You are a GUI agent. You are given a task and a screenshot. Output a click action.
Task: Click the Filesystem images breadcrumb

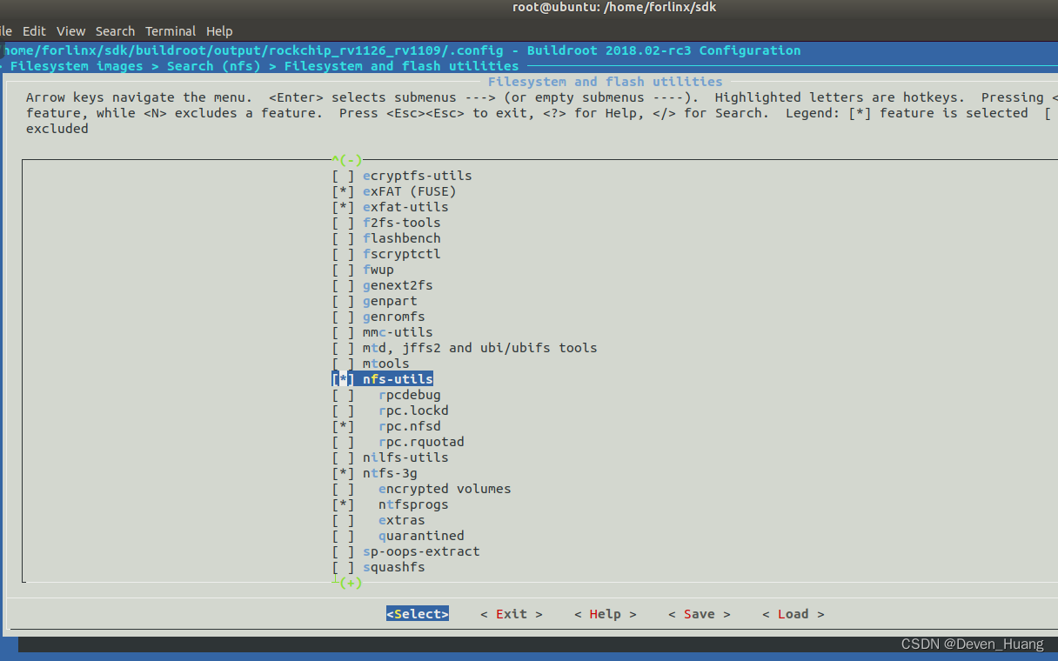tap(77, 66)
